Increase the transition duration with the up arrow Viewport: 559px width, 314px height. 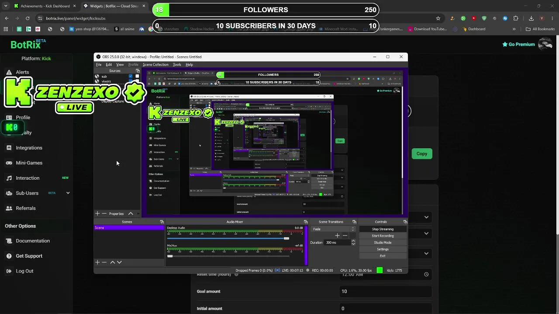[x=353, y=241]
